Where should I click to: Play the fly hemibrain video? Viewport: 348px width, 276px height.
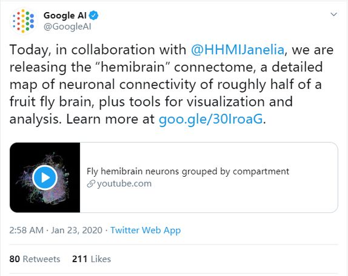pos(45,177)
